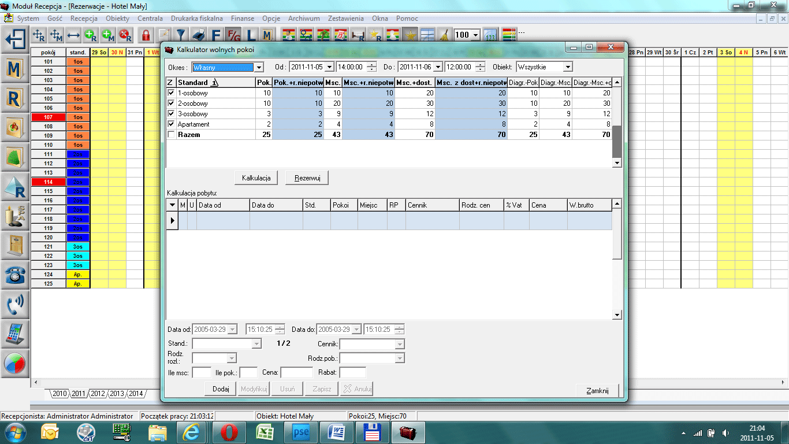Open the telephone module in sidebar
789x444 pixels.
(x=15, y=275)
